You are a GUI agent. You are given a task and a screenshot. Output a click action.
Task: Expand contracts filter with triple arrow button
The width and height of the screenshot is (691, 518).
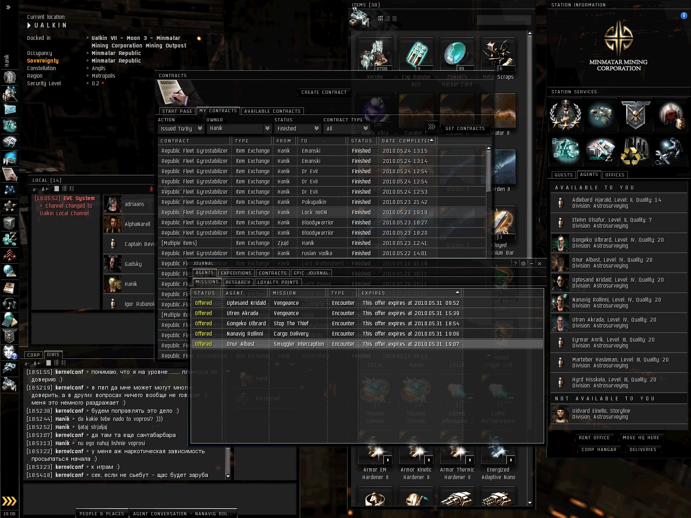pyautogui.click(x=431, y=127)
